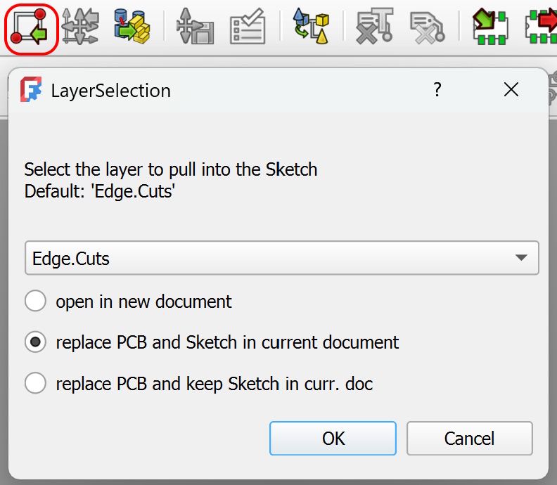Click the database cylinders with yellow blocks icon

(132, 27)
